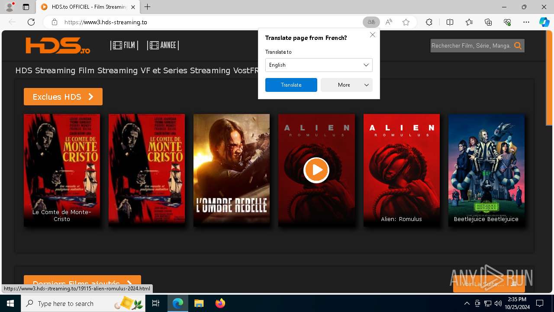554x312 pixels.
Task: Add this page to favorites star icon
Action: [406, 22]
